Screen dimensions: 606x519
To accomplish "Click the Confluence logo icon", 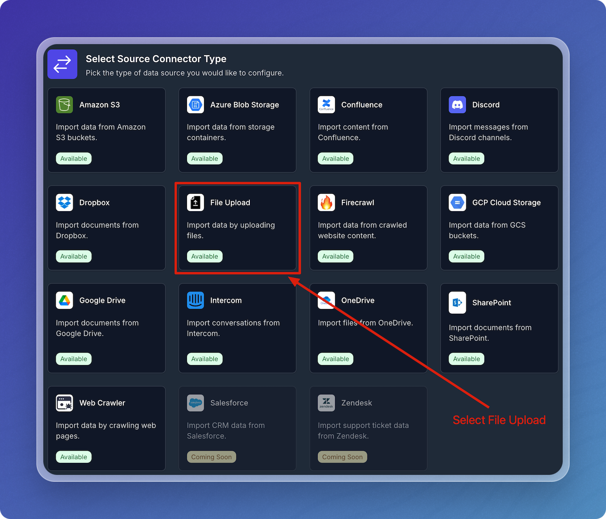I will click(x=326, y=105).
